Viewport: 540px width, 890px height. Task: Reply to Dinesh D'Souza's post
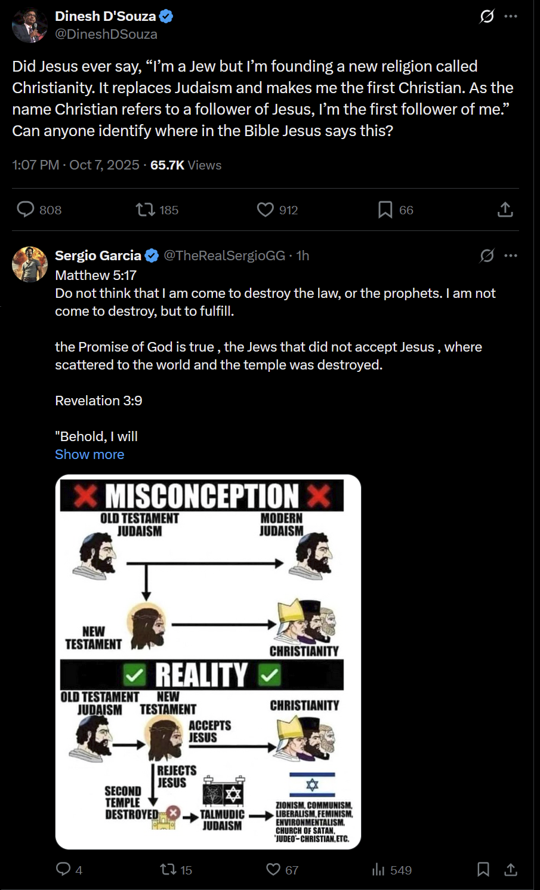(26, 210)
